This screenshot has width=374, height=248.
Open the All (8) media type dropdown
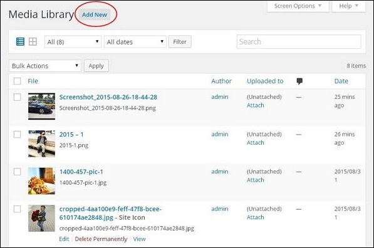[x=73, y=42]
